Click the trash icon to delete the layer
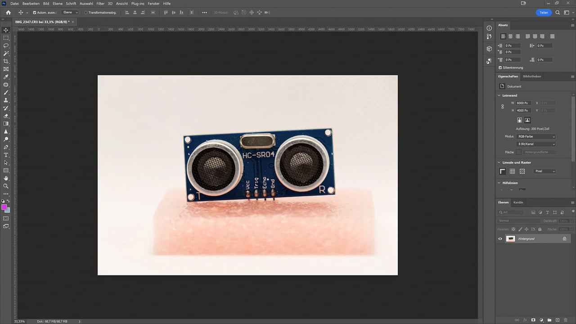This screenshot has height=324, width=576. point(566,320)
